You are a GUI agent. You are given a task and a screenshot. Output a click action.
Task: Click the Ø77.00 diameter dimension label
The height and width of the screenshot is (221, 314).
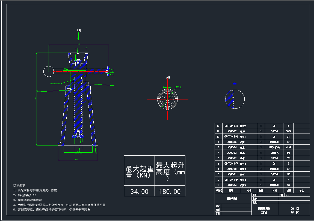click(x=179, y=87)
